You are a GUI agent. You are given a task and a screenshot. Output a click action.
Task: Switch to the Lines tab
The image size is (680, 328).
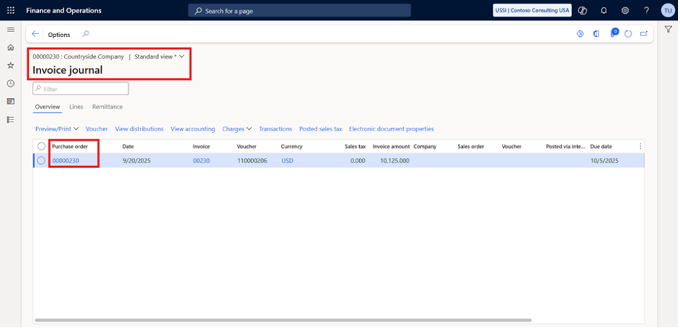(x=76, y=107)
